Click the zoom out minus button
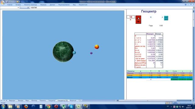This screenshot has height=109, width=195. point(179,103)
